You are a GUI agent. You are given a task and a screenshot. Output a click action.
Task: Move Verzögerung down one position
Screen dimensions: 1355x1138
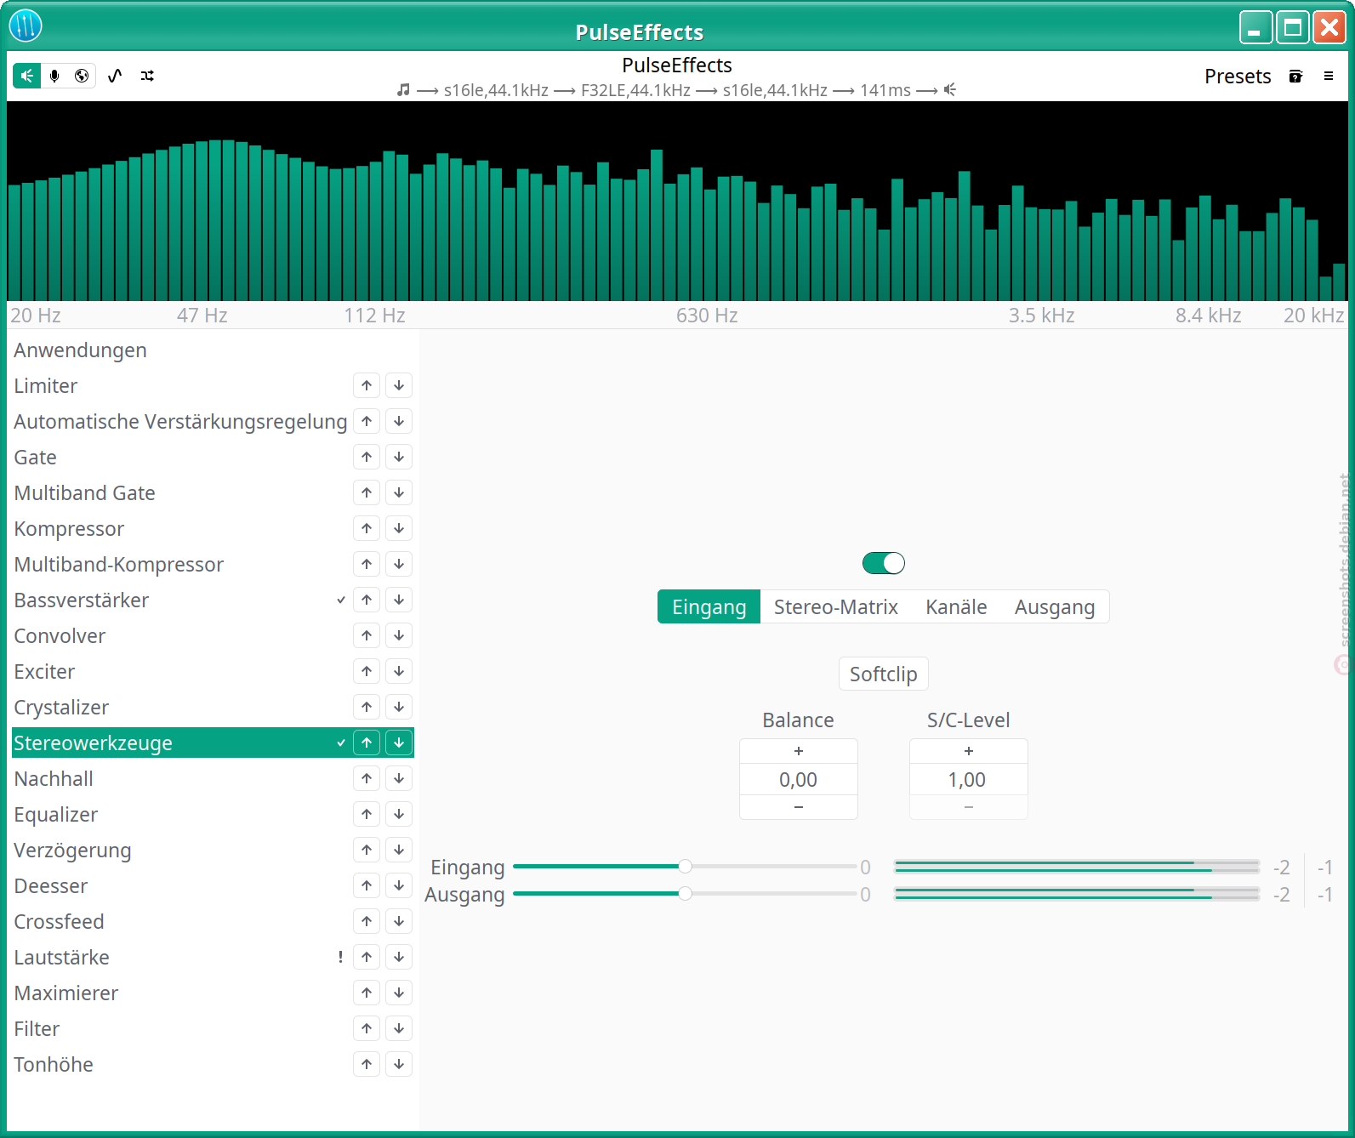point(399,850)
